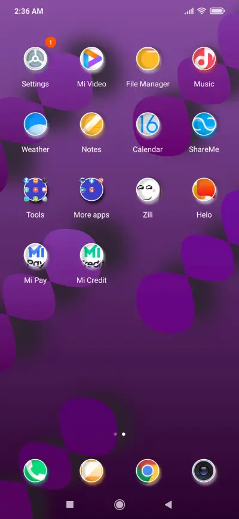Open the Camera app in dock

pos(204,470)
